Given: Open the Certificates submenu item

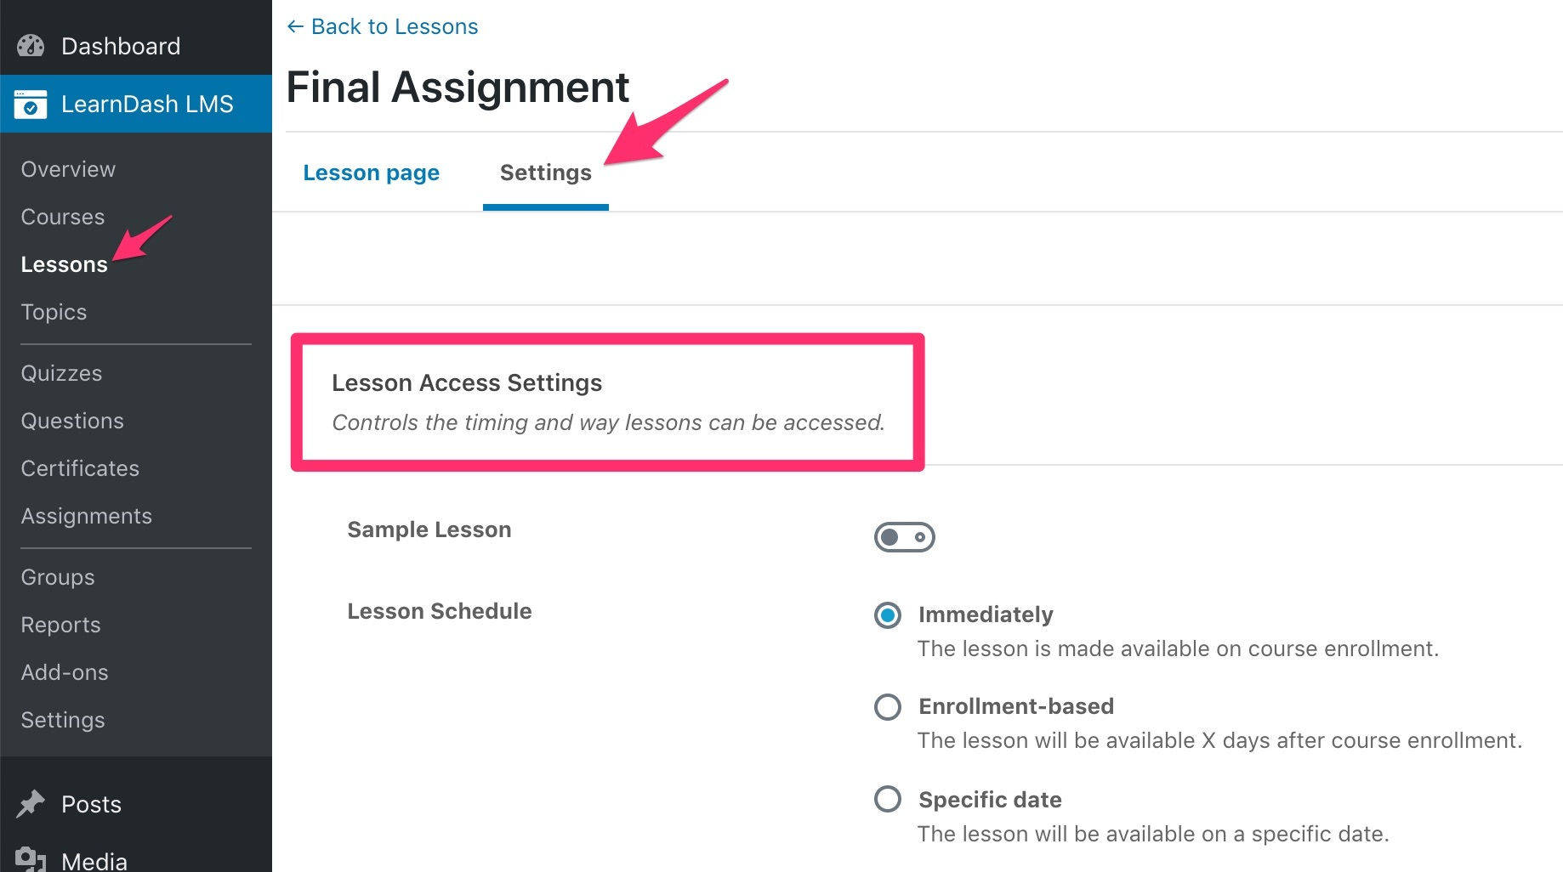Looking at the screenshot, I should (x=80, y=468).
